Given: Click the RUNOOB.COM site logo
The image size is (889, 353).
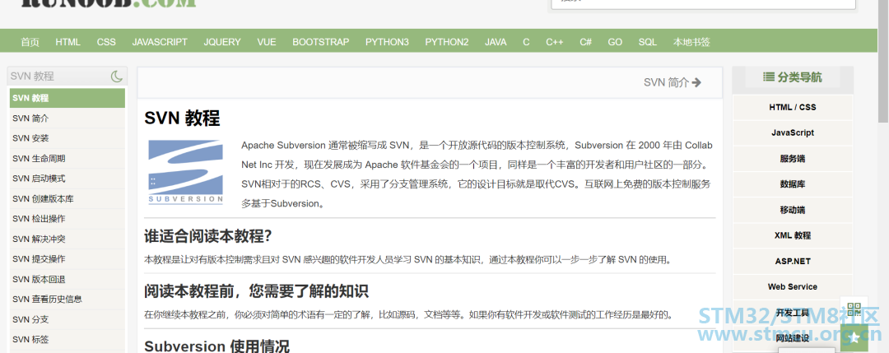Looking at the screenshot, I should (109, 2).
